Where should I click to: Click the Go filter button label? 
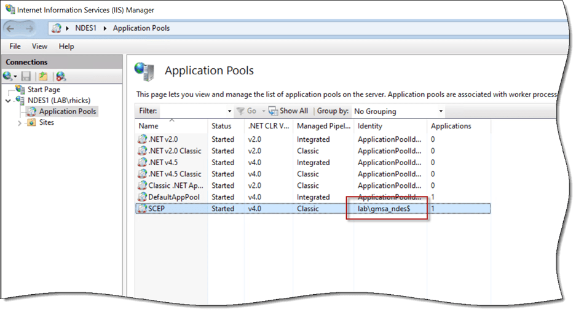[251, 111]
